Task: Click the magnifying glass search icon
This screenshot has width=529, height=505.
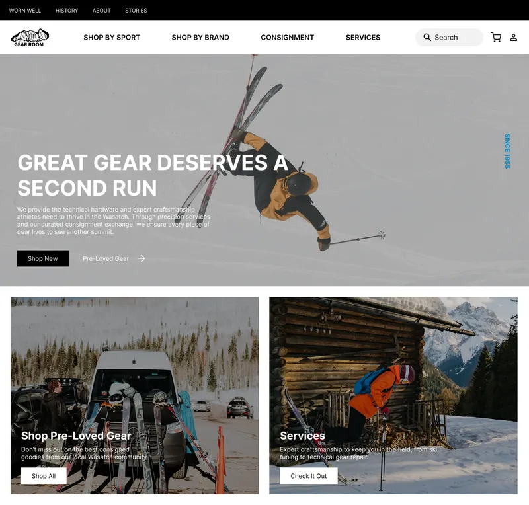Action: point(427,38)
